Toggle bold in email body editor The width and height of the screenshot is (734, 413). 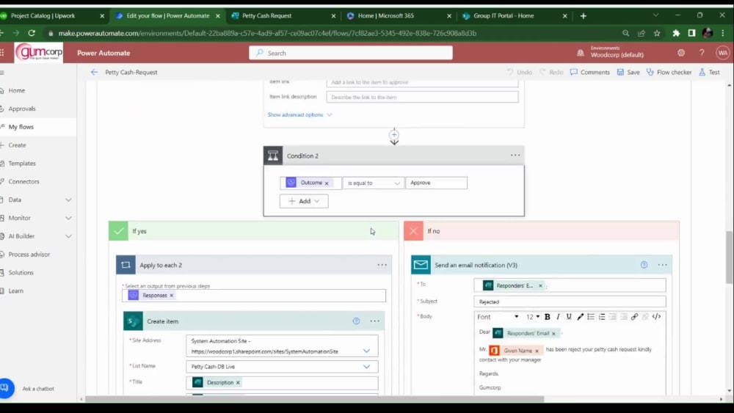[x=548, y=317]
